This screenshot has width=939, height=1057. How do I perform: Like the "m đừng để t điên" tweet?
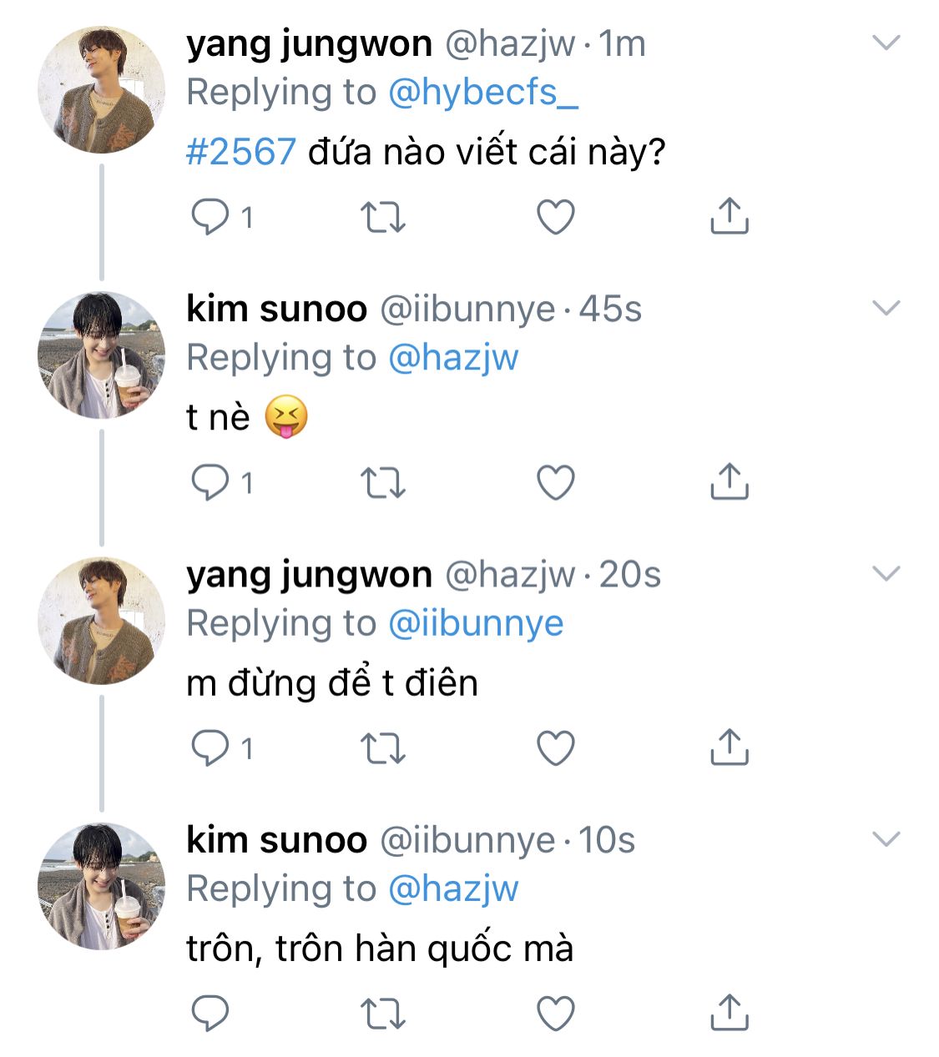coord(555,748)
